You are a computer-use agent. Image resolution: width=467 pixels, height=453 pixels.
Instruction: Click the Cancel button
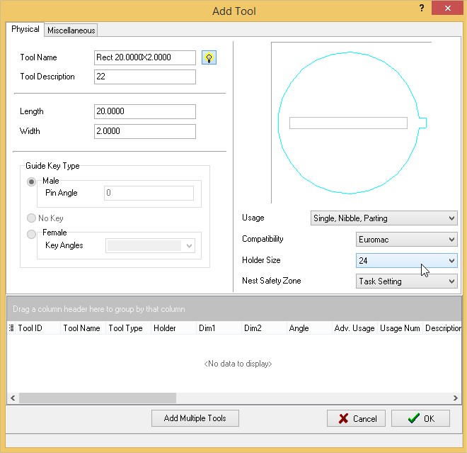coord(356,418)
